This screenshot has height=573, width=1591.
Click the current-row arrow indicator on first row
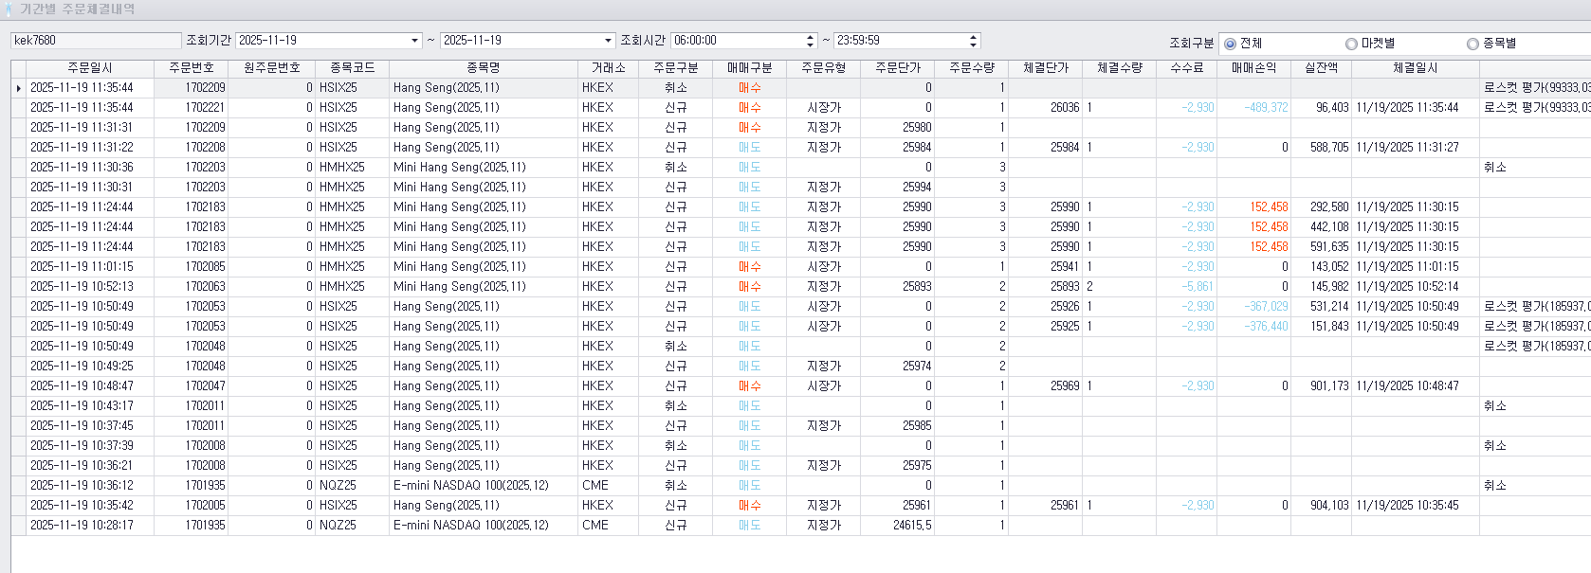tap(18, 88)
